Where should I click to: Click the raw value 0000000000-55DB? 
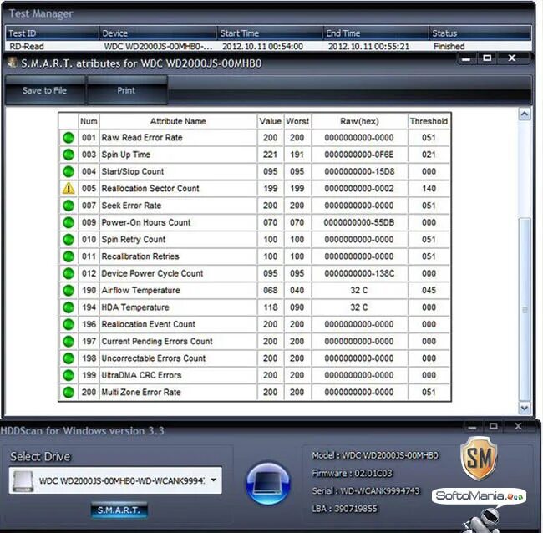point(359,222)
